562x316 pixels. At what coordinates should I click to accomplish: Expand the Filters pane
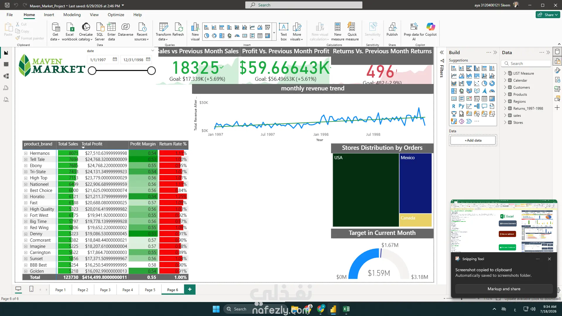coord(442,53)
